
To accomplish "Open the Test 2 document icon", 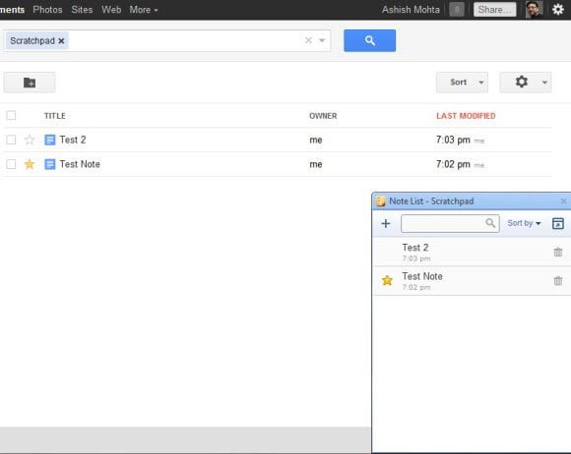I will [x=50, y=140].
